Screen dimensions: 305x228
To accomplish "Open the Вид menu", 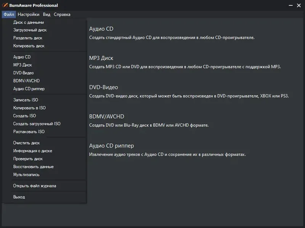I will (x=47, y=14).
